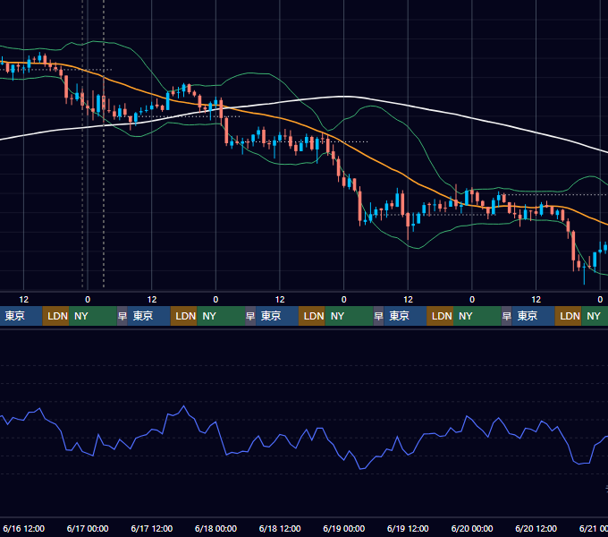
Task: Select the 6/20 00:00 time label
Action: 472,528
